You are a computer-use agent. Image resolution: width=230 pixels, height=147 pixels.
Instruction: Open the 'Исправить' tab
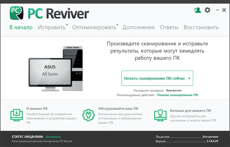tap(52, 27)
